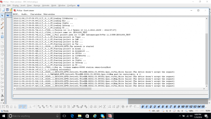Open the File menu

(x=4, y=6)
